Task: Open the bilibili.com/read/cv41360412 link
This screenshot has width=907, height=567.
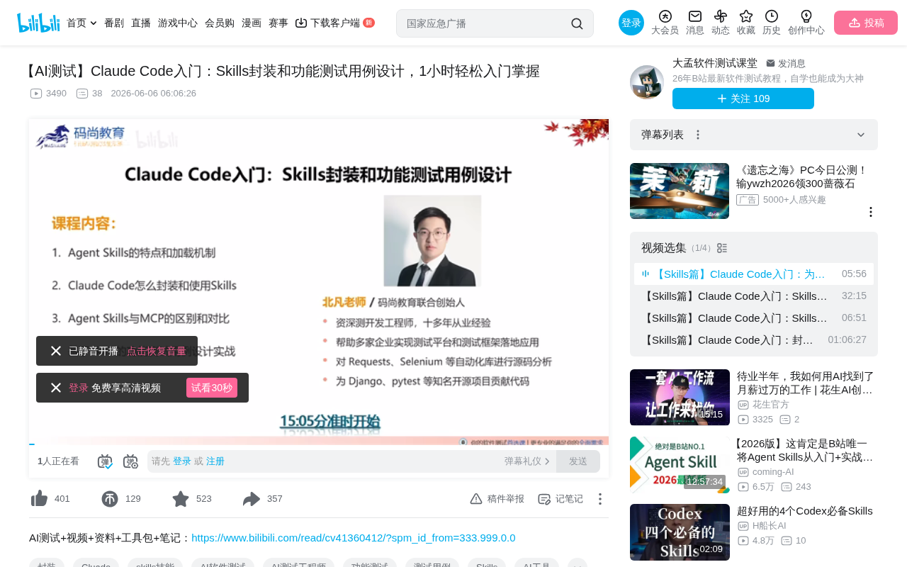Action: pyautogui.click(x=354, y=537)
